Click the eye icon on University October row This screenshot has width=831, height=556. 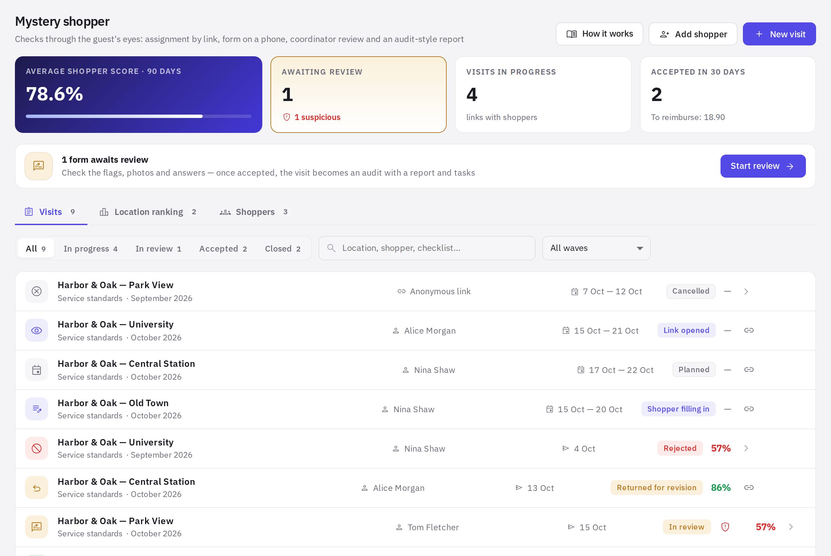click(37, 331)
